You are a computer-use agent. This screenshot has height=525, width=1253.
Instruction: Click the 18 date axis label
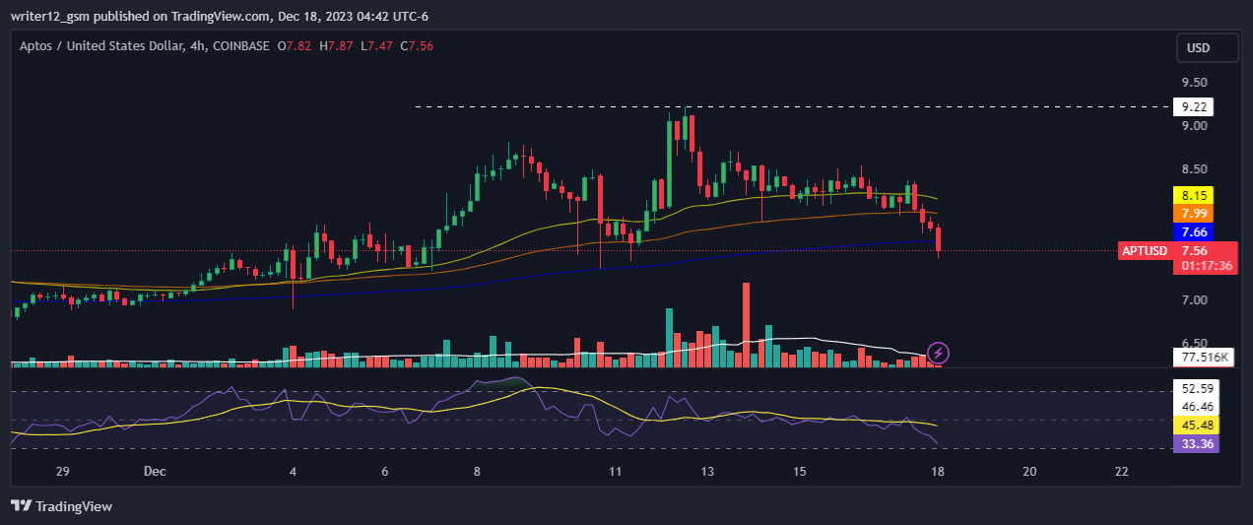pyautogui.click(x=938, y=472)
